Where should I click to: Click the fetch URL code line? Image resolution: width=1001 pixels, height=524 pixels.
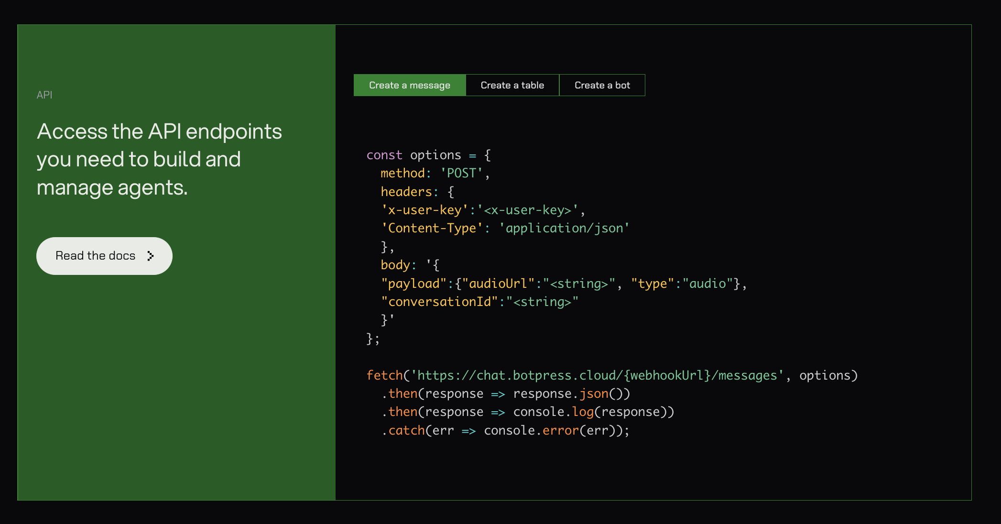point(611,375)
